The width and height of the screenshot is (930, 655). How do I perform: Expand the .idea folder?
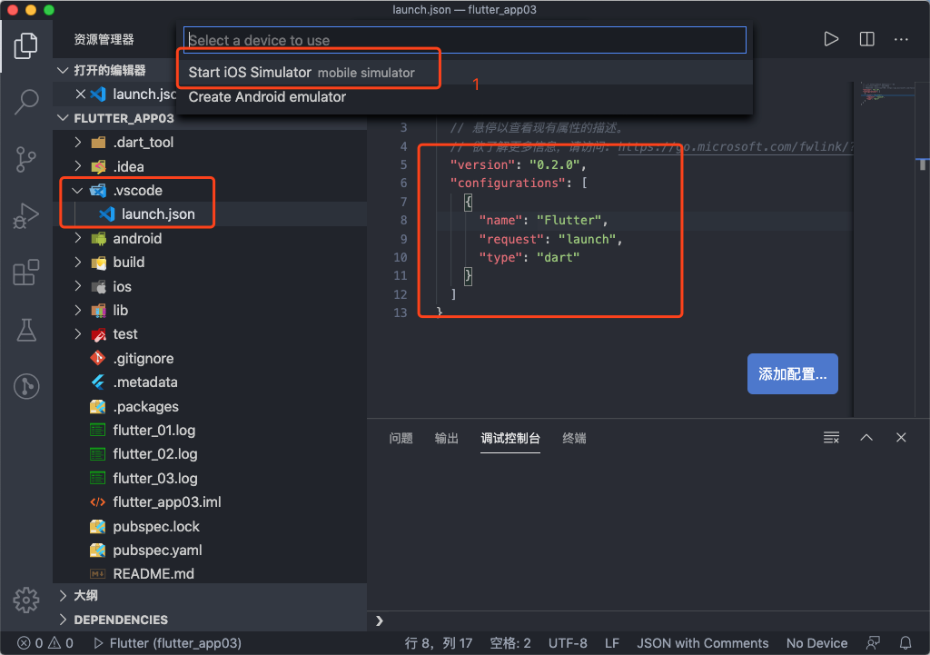78,166
